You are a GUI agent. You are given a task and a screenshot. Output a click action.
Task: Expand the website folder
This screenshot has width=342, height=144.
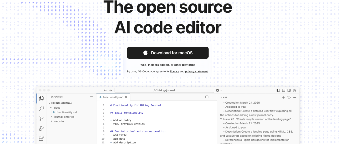[x=59, y=121]
